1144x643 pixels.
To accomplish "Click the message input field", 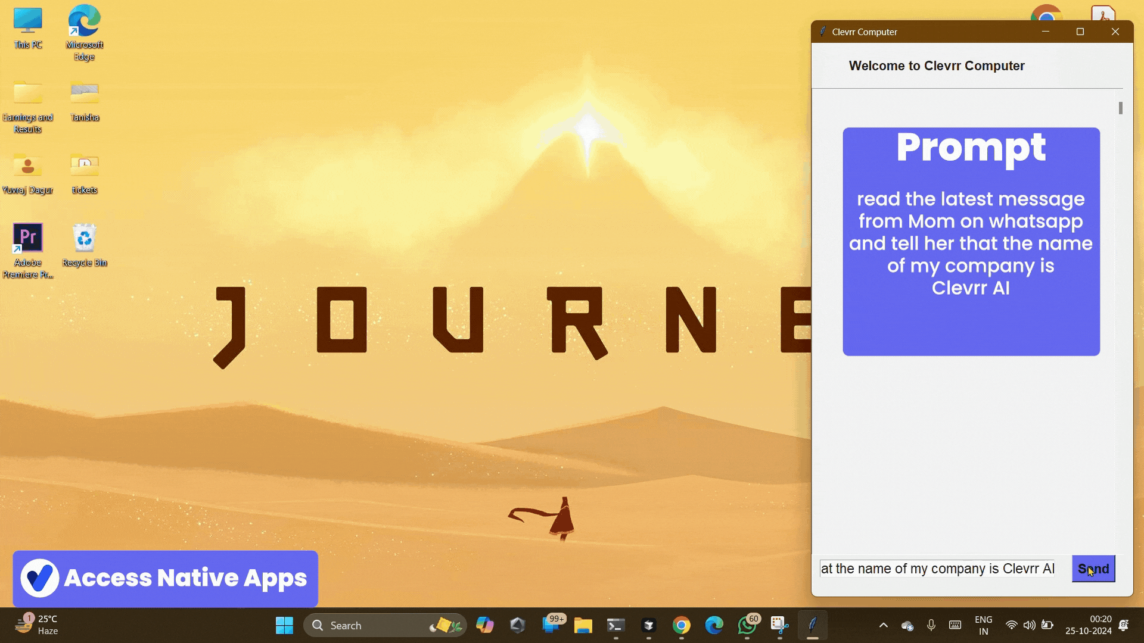I will click(937, 569).
